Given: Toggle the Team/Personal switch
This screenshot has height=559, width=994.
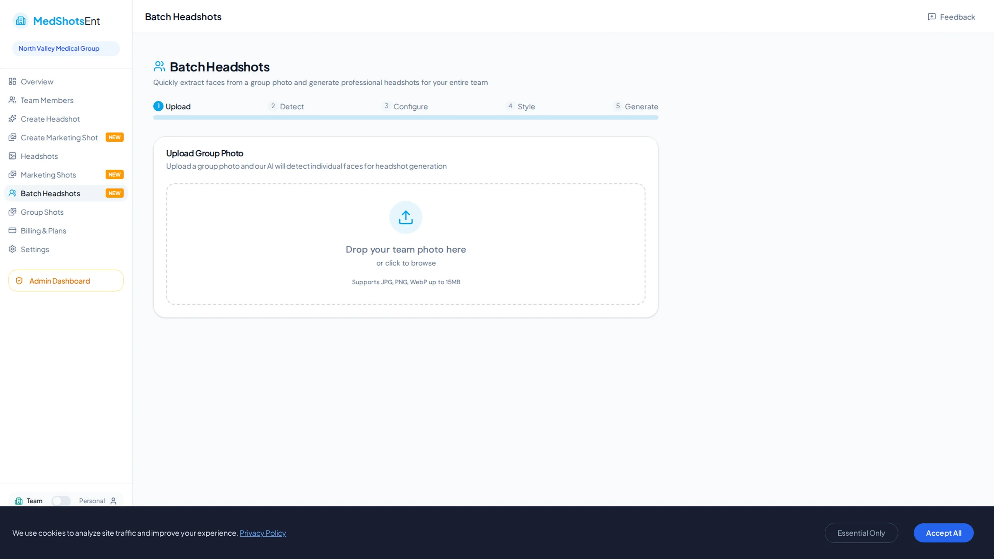Looking at the screenshot, I should coord(61,501).
